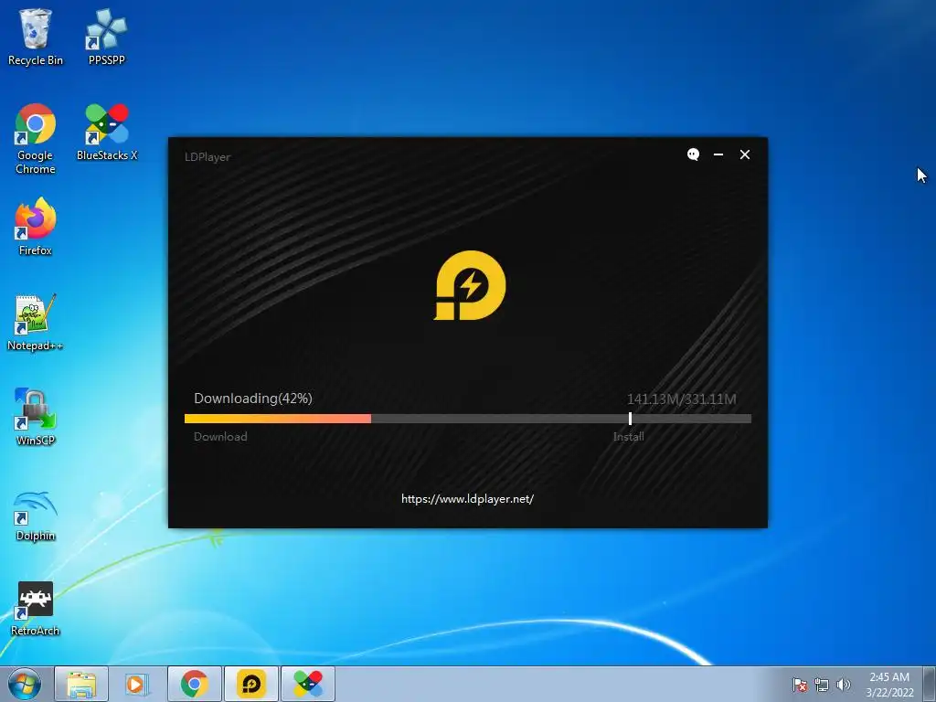This screenshot has height=702, width=936.
Task: Open the LDPlayer installer feedback chat icon
Action: (693, 154)
